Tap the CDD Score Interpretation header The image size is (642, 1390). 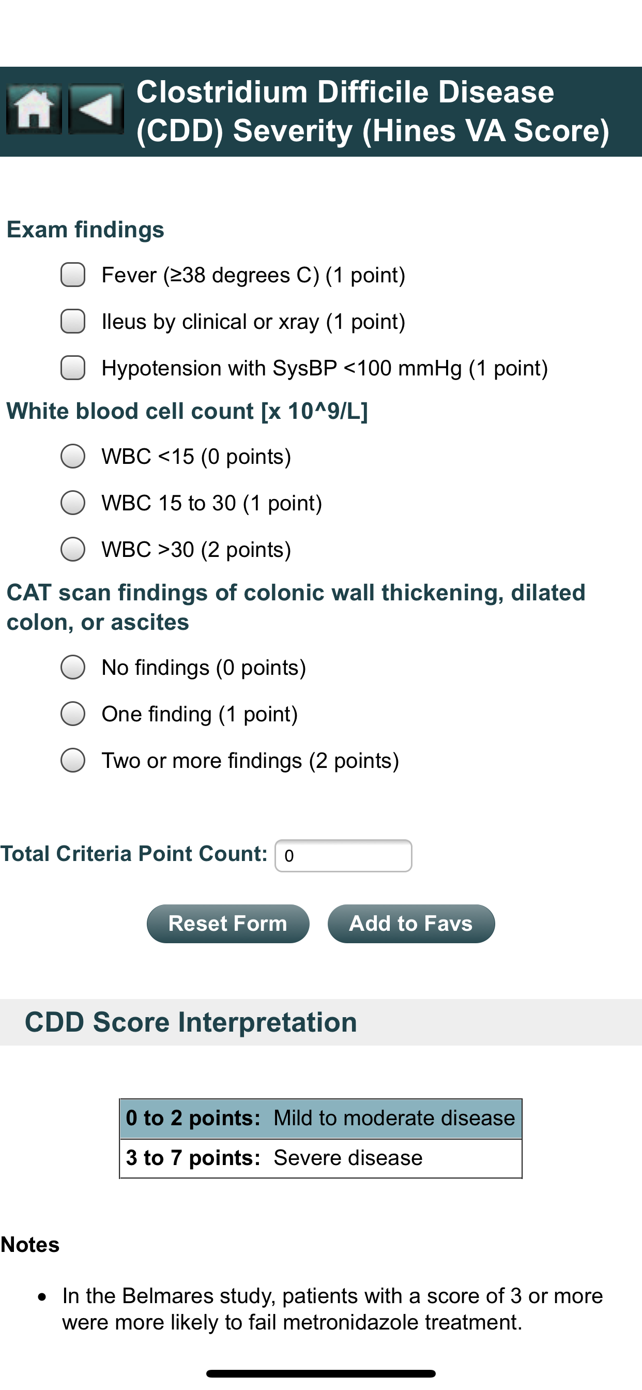pyautogui.click(x=191, y=1022)
